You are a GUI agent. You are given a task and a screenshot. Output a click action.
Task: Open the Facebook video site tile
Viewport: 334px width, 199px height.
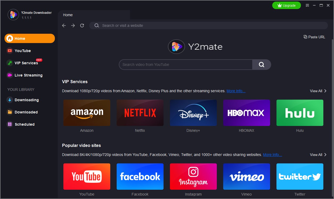pos(140,176)
